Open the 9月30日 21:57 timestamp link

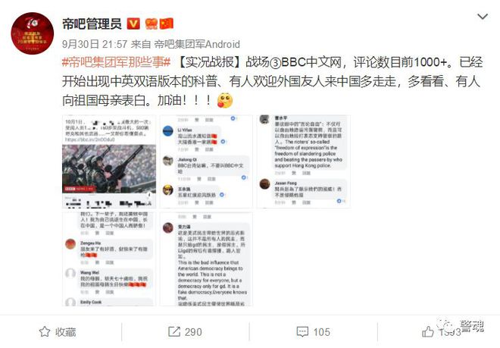coord(95,44)
